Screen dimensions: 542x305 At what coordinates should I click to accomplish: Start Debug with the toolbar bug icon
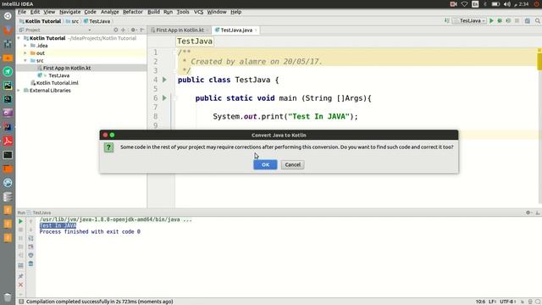(x=500, y=20)
